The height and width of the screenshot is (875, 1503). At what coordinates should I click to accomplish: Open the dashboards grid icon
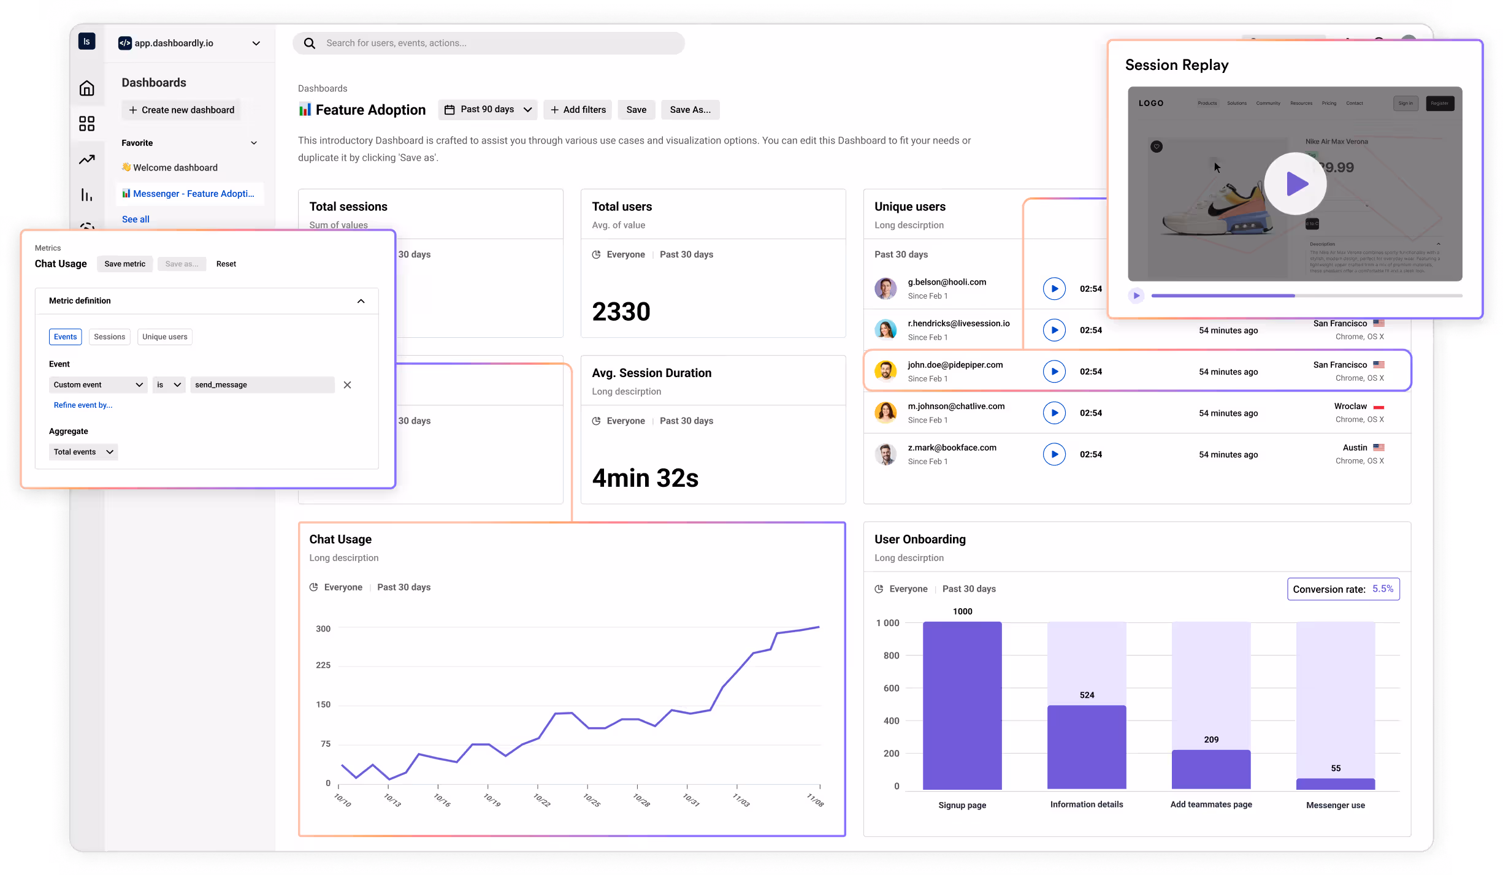pyautogui.click(x=86, y=124)
